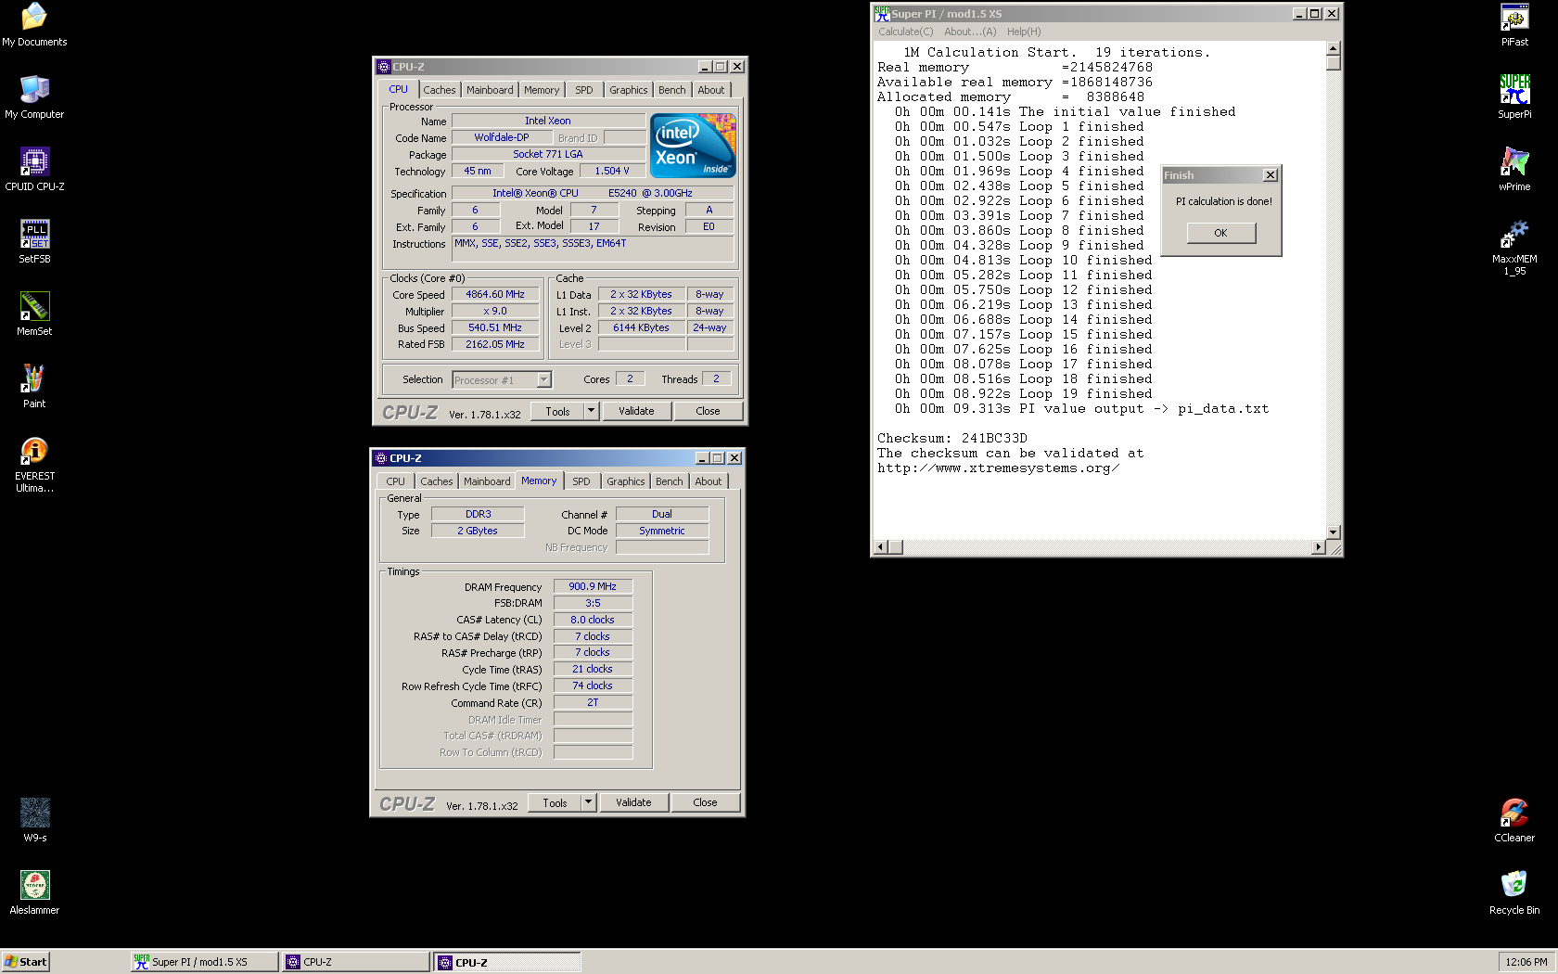This screenshot has height=974, width=1558.
Task: Launch the SuperPi desktop shortcut
Action: tap(1514, 96)
